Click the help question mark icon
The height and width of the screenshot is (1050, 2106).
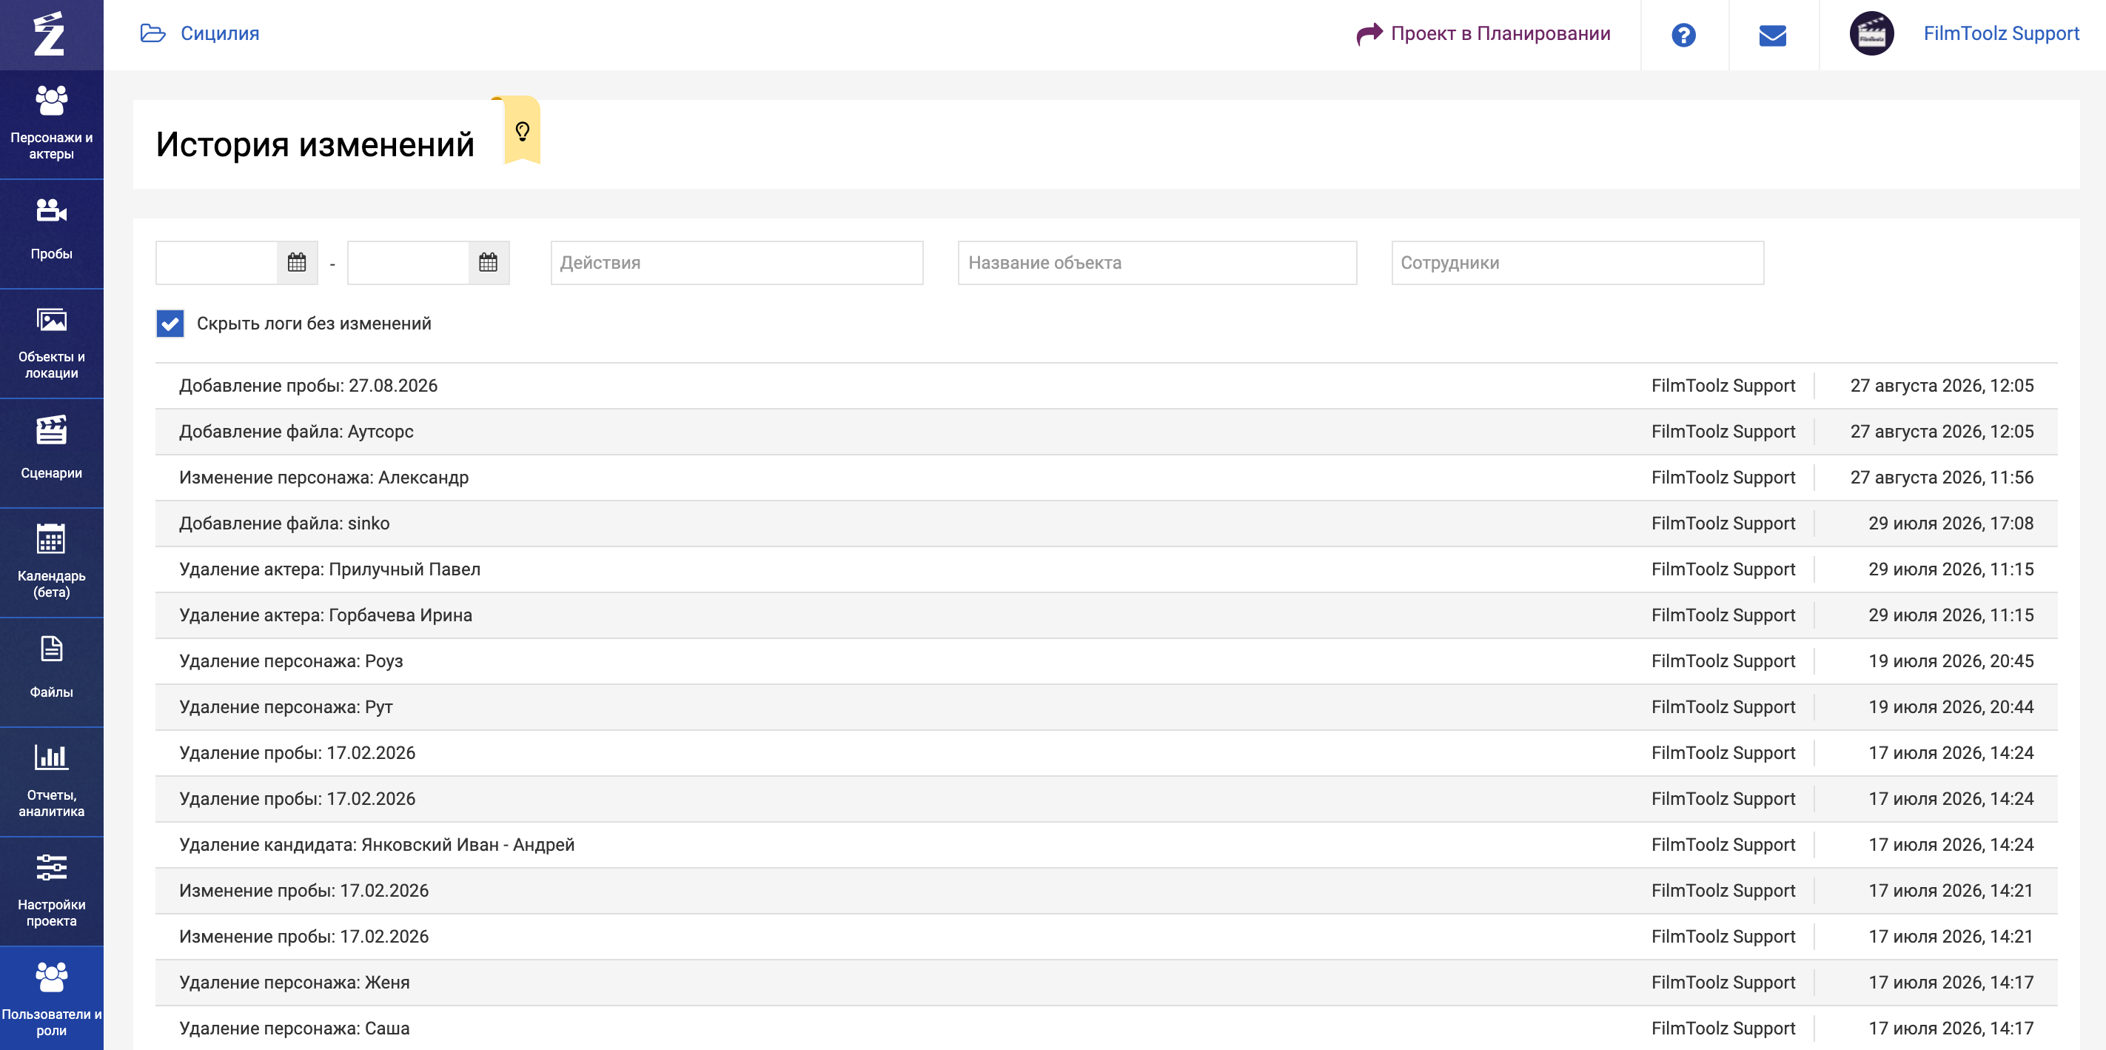tap(1683, 34)
